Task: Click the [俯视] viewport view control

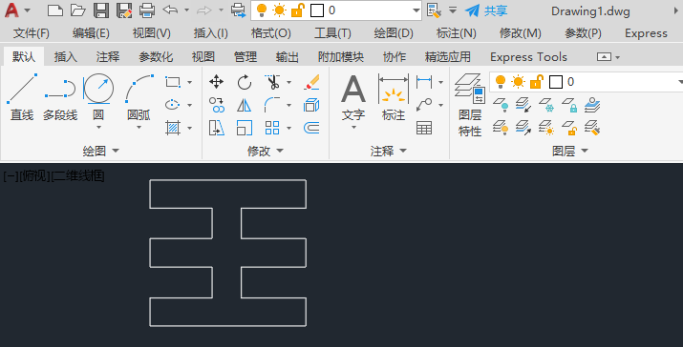Action: (x=34, y=176)
